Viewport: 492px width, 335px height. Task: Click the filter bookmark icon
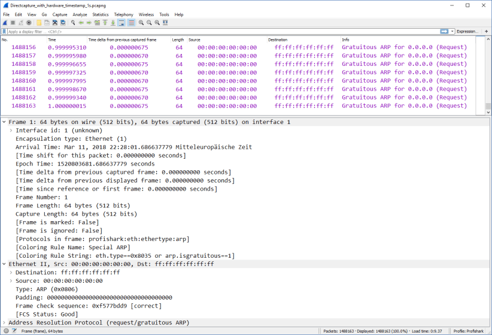pos(4,31)
